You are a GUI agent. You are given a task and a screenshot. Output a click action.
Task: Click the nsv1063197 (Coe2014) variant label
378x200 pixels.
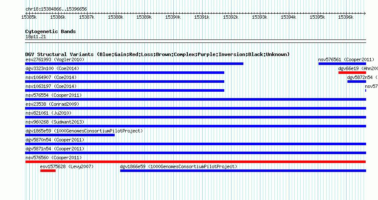pos(51,86)
